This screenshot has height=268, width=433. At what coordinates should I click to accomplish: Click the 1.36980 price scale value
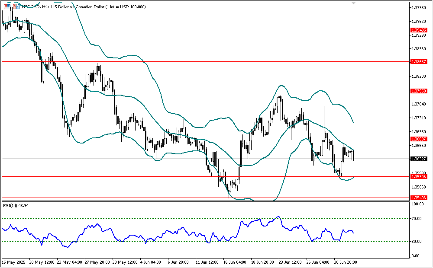click(419, 131)
